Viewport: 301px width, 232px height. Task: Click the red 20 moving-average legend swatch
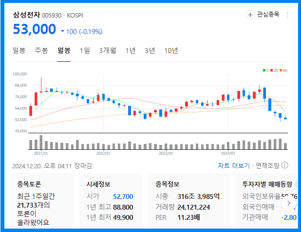click(x=272, y=71)
